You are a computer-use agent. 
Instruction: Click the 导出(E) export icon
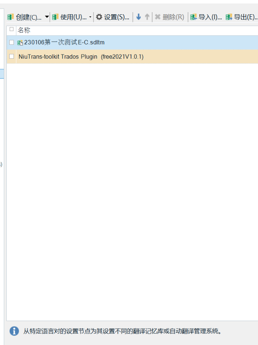pos(229,17)
